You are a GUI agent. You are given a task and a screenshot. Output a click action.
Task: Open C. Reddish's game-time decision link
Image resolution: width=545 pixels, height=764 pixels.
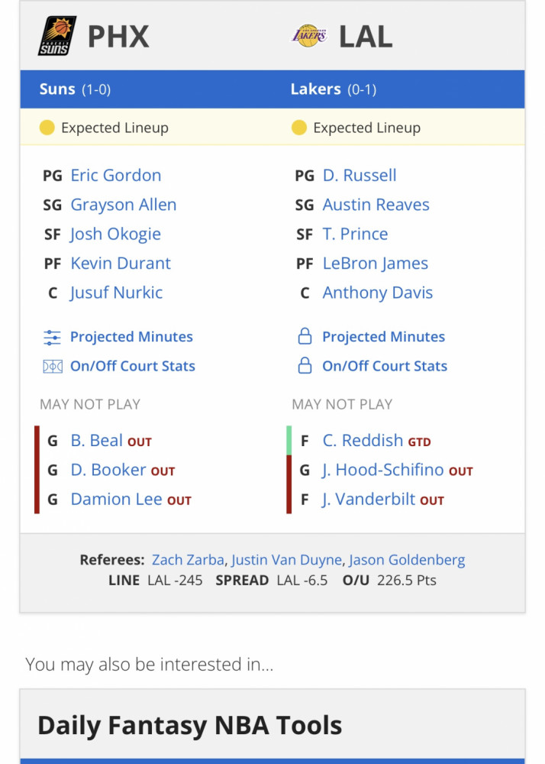pos(363,441)
